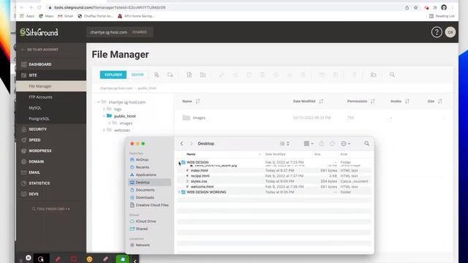Click the File Manager search magnifier icon

click(392, 75)
